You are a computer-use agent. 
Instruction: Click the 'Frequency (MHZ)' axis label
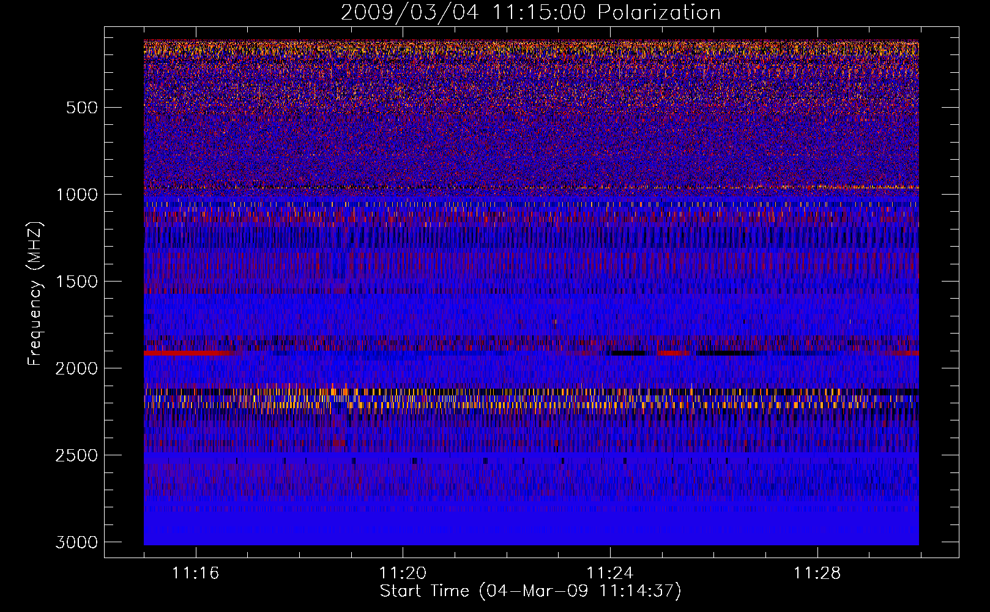click(x=35, y=293)
